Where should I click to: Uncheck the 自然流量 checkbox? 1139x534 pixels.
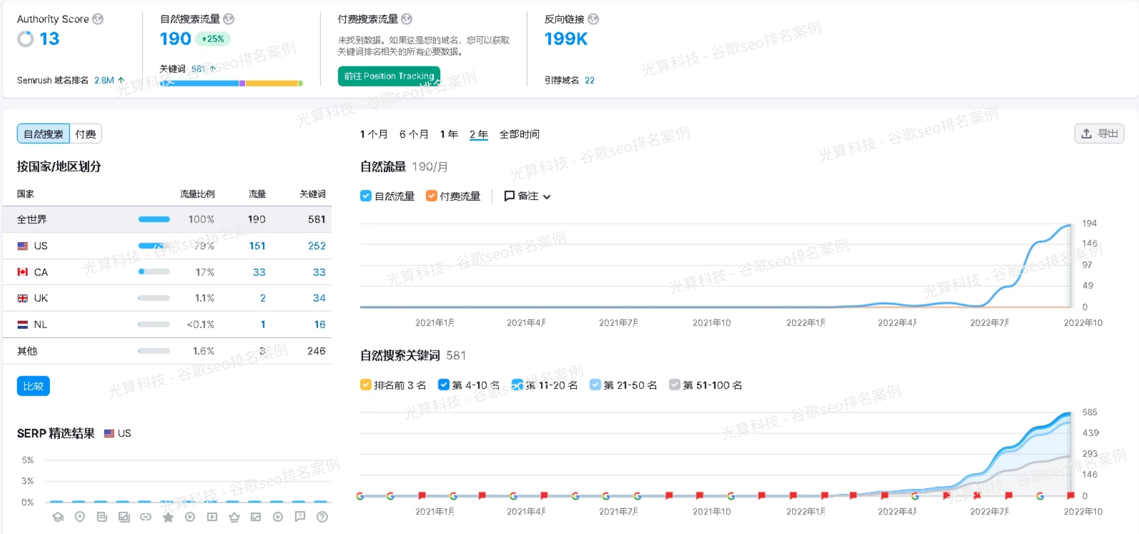tap(366, 196)
